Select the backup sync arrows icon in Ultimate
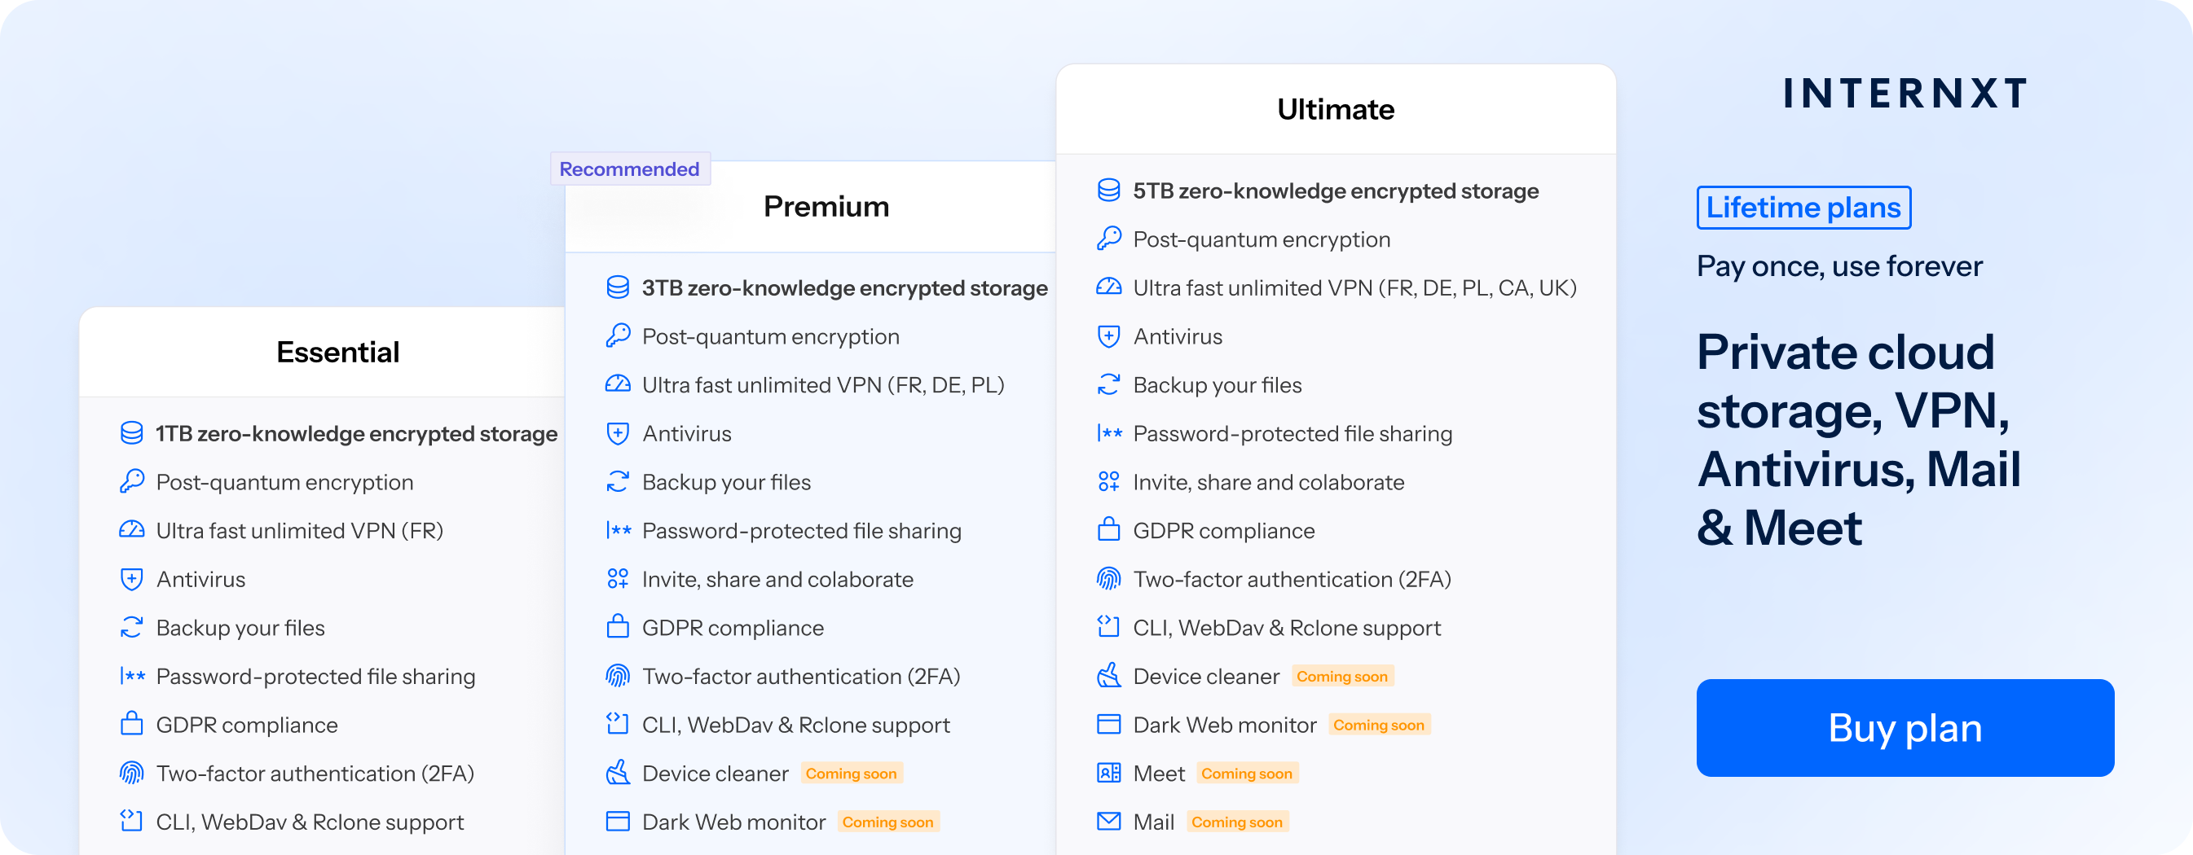The image size is (2193, 855). pyautogui.click(x=1108, y=384)
